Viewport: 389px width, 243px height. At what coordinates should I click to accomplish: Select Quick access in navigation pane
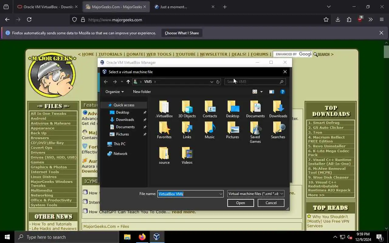[124, 105]
